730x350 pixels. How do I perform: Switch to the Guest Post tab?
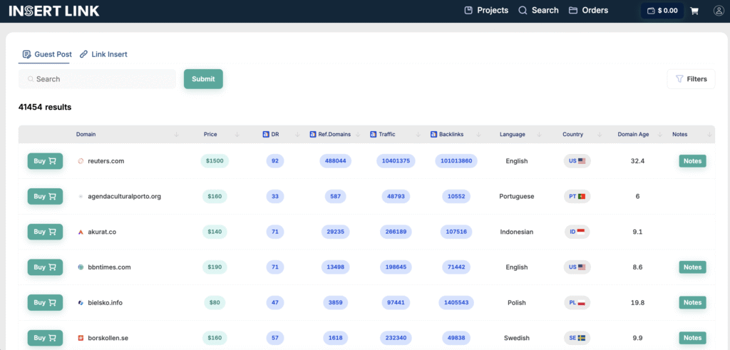click(x=47, y=54)
